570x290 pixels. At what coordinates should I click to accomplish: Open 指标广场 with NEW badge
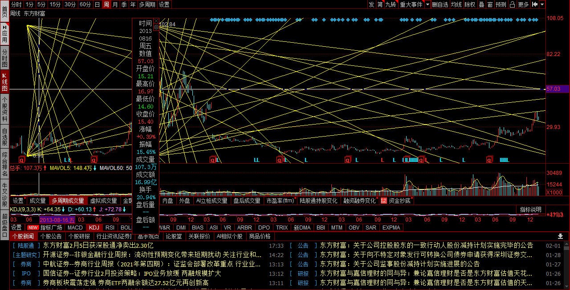[x=45, y=227]
